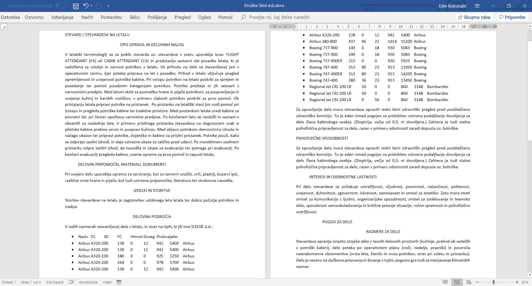Open the Undo history dropdown arrow
This screenshot has width=532, height=286.
(x=91, y=6)
